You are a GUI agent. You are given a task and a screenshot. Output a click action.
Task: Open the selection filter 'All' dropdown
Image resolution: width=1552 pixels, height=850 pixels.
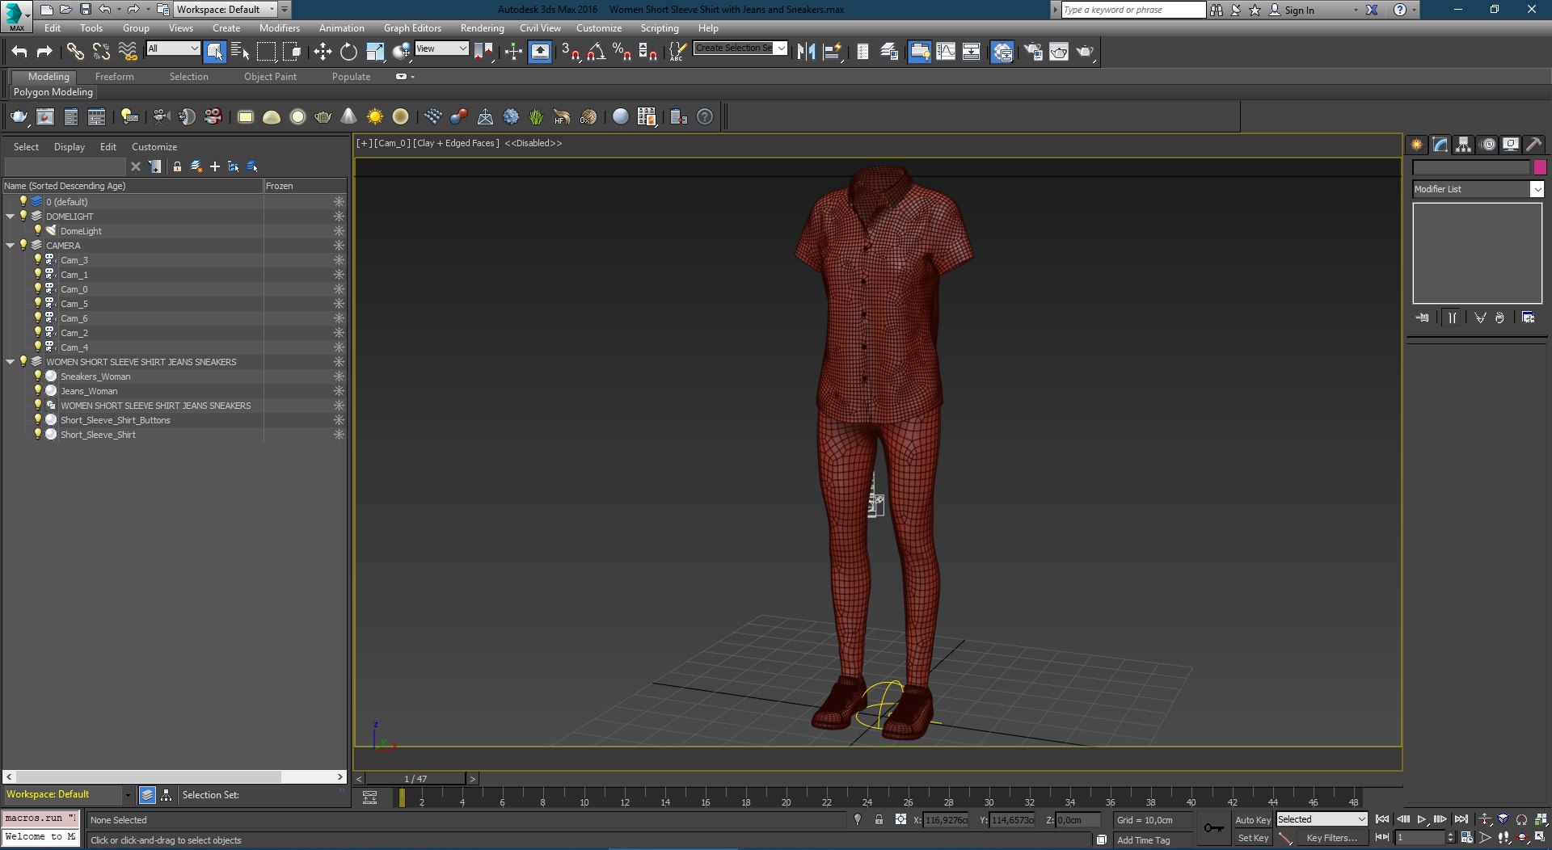[x=173, y=48]
